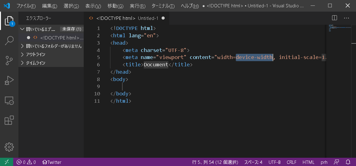356x166 pixels.
Task: Select the Untitled-1 editor tab
Action: pyautogui.click(x=127, y=18)
